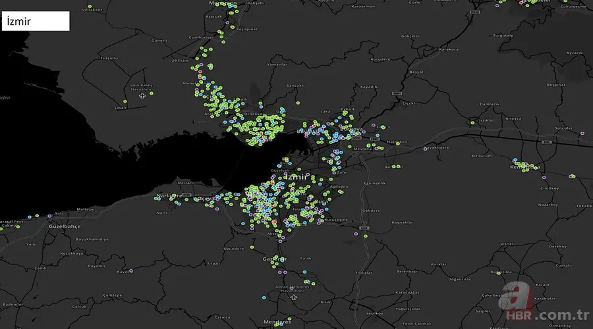The height and width of the screenshot is (329, 593).
Task: Select the Beşyol village label
Action: pyautogui.click(x=416, y=72)
